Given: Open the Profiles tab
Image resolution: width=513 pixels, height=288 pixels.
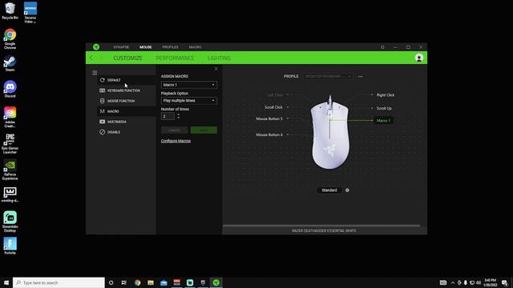Looking at the screenshot, I should point(171,47).
